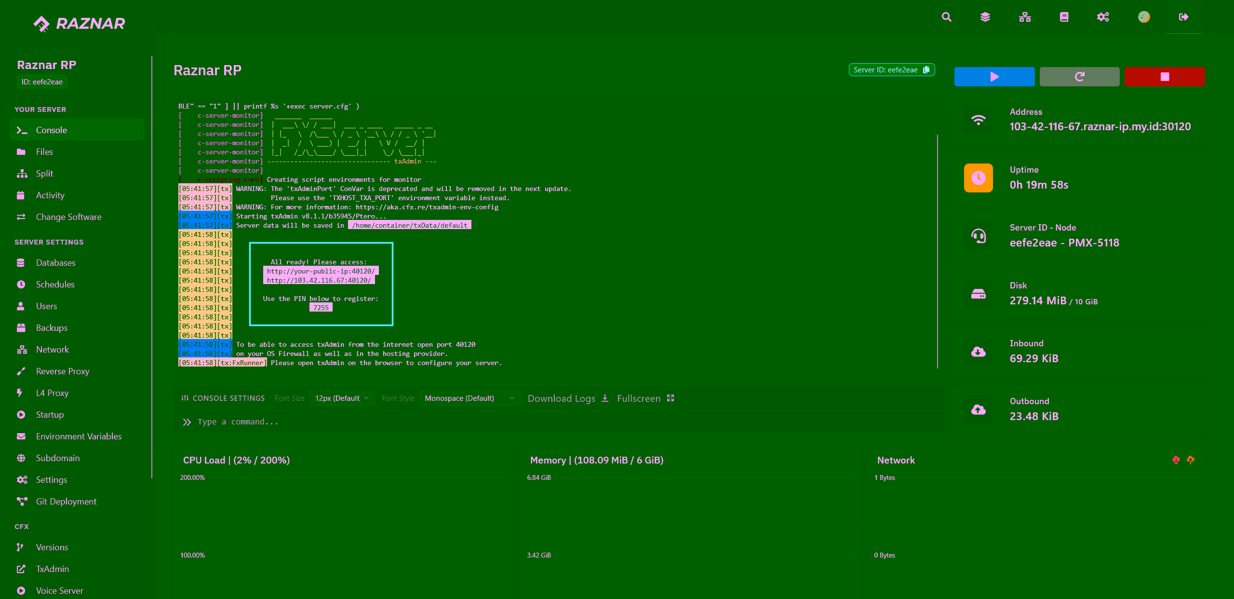The image size is (1234, 599).
Task: Click the orange upload icon in Network chart
Action: (1191, 460)
